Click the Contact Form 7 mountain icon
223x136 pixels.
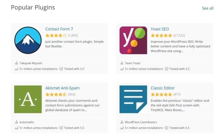28,40
